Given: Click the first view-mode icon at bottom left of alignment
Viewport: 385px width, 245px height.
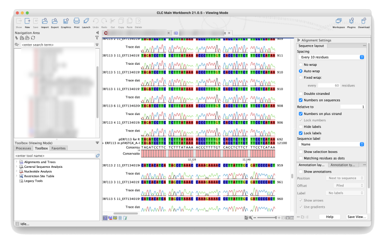Looking at the screenshot, I should 105,218.
